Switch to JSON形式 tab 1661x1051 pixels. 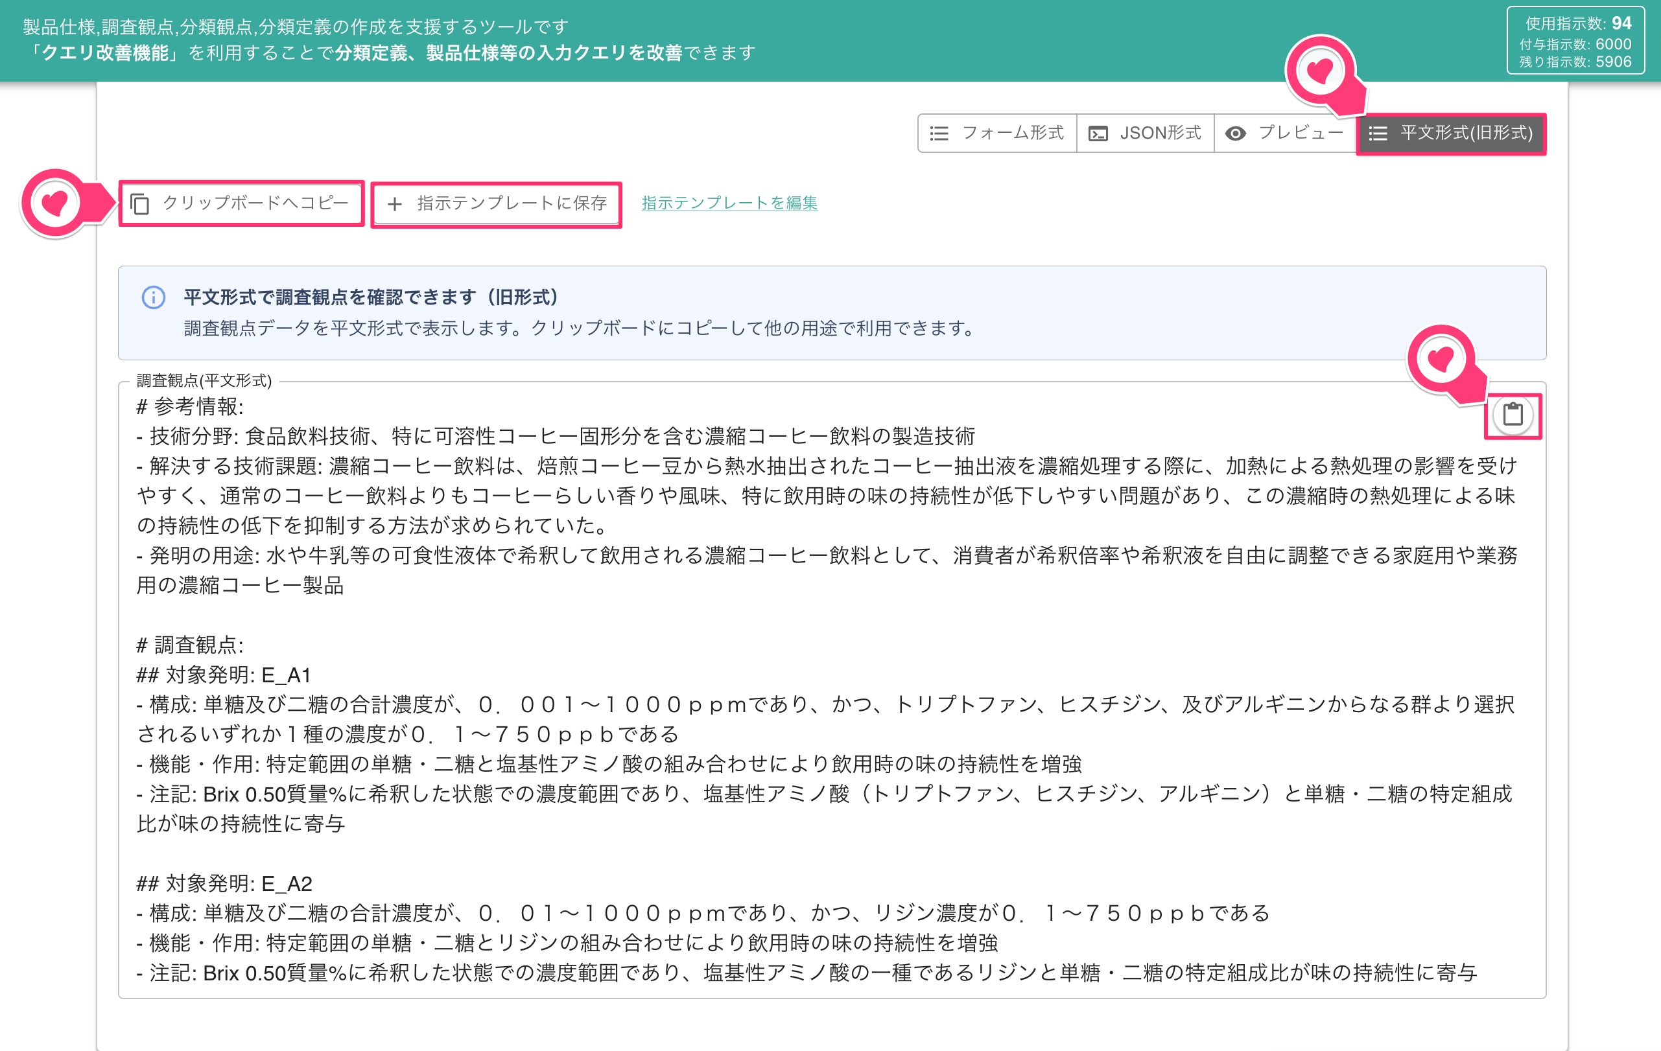click(1145, 133)
